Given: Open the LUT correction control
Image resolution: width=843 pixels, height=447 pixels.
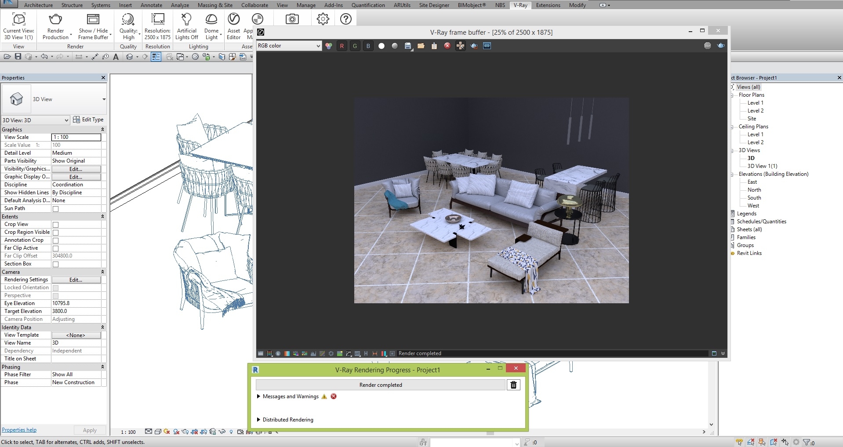Looking at the screenshot, I should [x=357, y=353].
